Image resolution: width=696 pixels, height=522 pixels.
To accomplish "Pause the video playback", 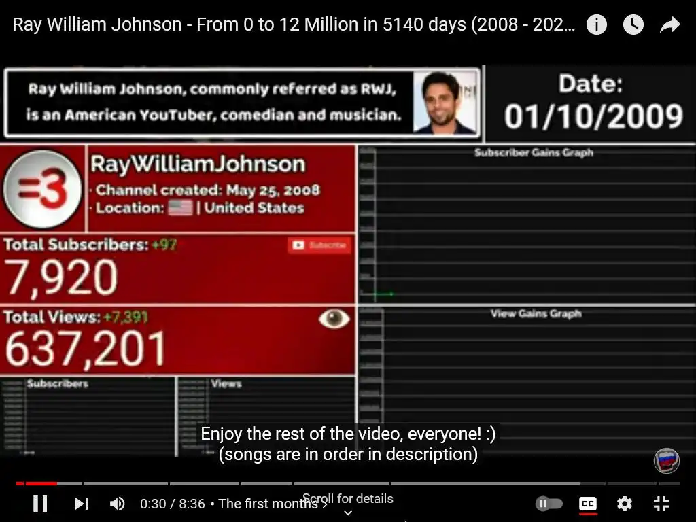I will 40,504.
